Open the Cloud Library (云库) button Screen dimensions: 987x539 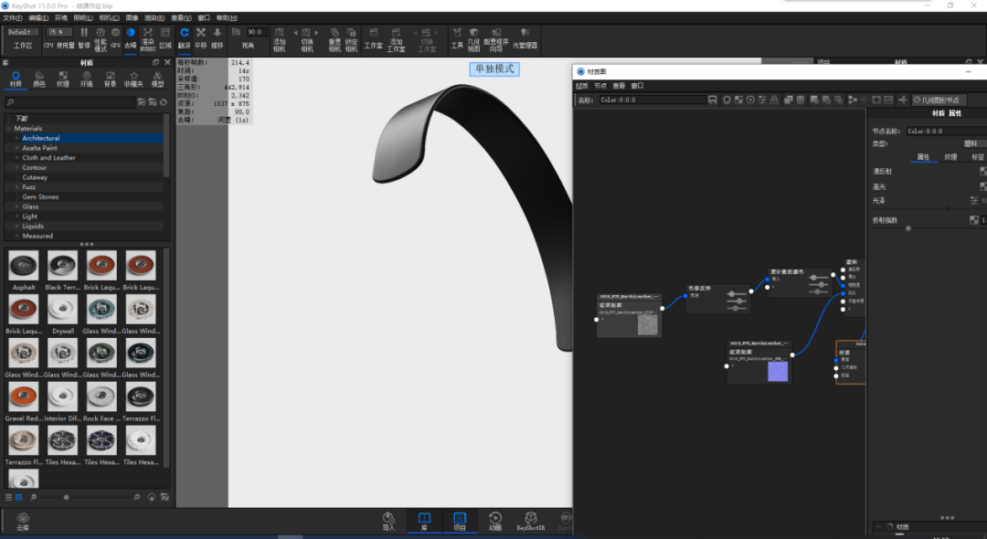coord(23,522)
